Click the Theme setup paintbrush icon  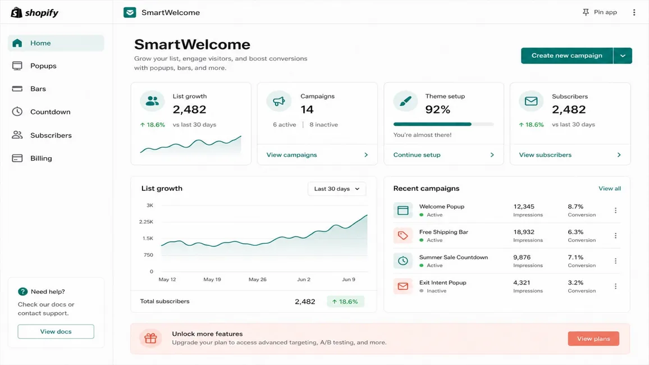(x=405, y=101)
